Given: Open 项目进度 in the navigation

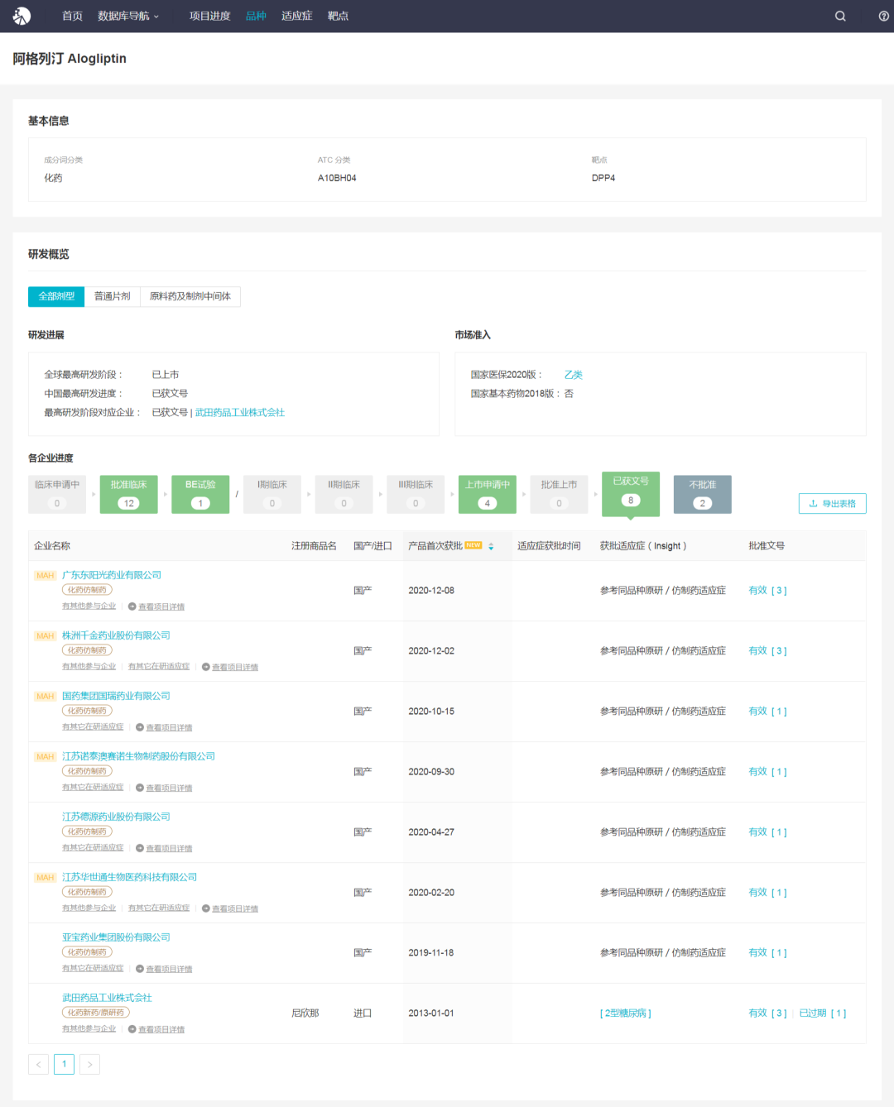Looking at the screenshot, I should point(209,16).
